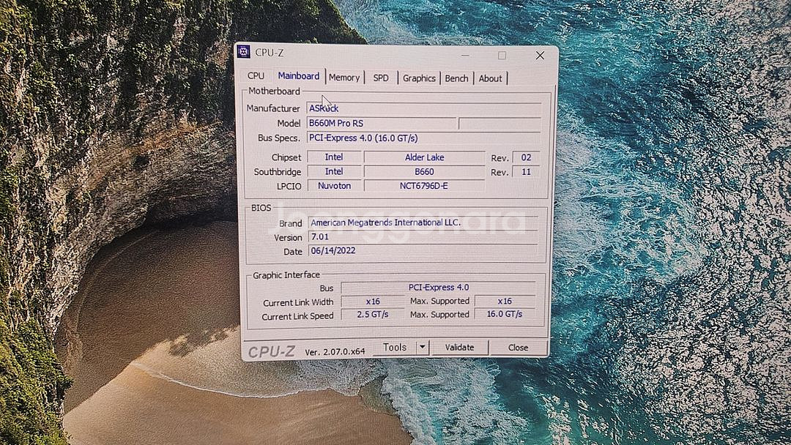Screen dimensions: 791x445
Task: Switch to the CPU tab
Action: 256,75
